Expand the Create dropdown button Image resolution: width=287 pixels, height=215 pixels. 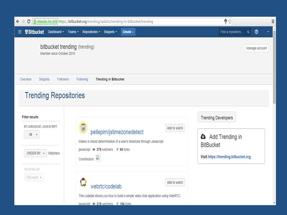pos(128,32)
